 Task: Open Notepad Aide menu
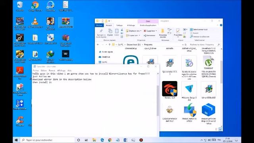tap(69, 71)
